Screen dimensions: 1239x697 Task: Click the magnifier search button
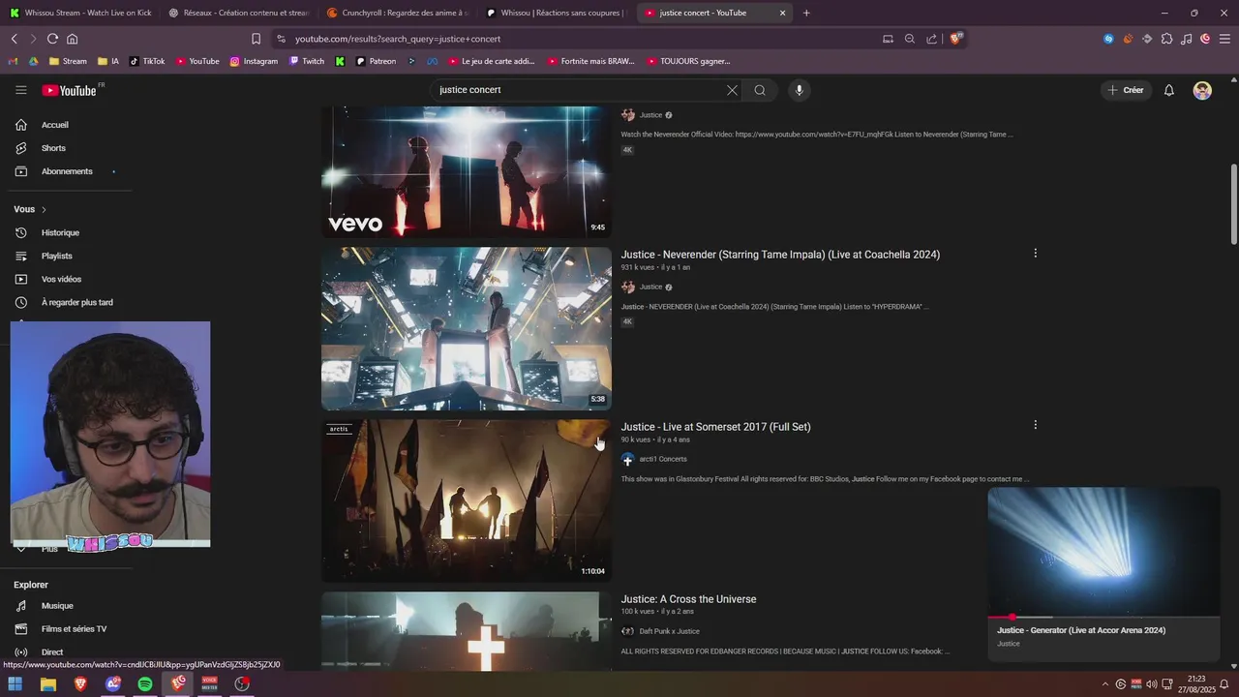pos(760,90)
